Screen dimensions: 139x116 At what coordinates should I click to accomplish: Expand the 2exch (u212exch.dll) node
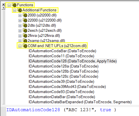tap(20, 31)
